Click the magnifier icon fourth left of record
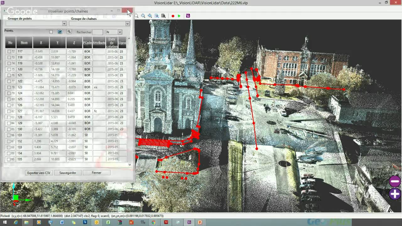 coord(143,16)
